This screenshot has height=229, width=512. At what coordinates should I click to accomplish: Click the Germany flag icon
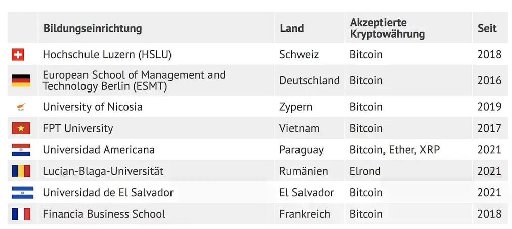pos(21,80)
